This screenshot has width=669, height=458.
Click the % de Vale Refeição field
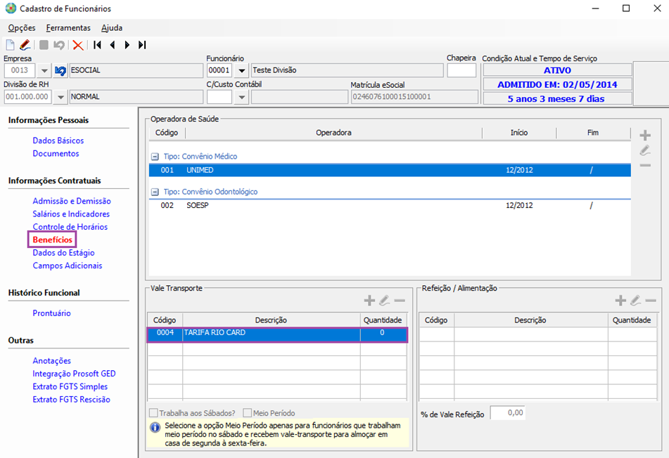(507, 413)
